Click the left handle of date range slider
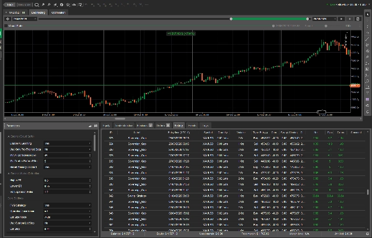The height and width of the screenshot is (238, 372). tap(231, 19)
